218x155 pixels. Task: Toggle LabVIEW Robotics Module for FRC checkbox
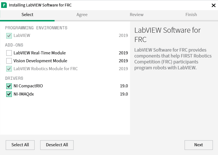coord(9,69)
